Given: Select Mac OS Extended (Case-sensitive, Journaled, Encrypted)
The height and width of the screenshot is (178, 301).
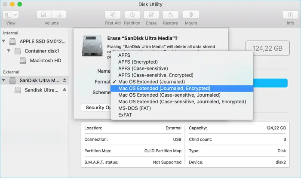Looking at the screenshot, I should [x=182, y=101].
